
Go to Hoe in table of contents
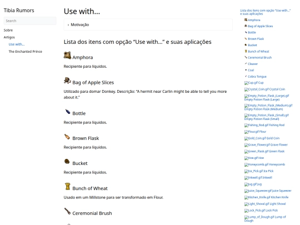[x=254, y=158]
